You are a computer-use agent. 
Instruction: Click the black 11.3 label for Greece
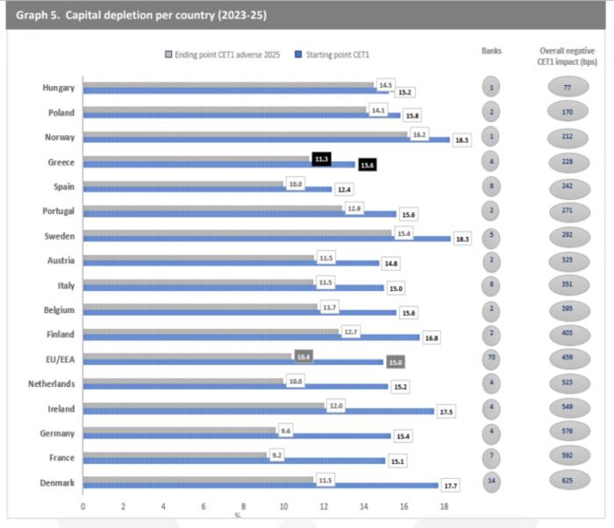[x=322, y=159]
